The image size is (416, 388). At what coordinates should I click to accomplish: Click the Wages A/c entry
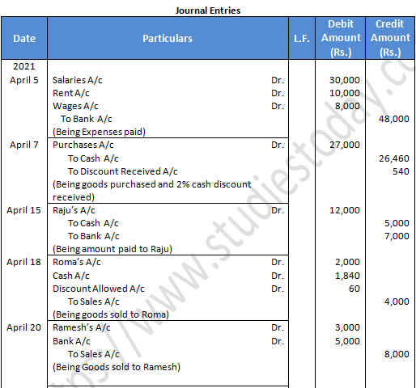coord(75,106)
